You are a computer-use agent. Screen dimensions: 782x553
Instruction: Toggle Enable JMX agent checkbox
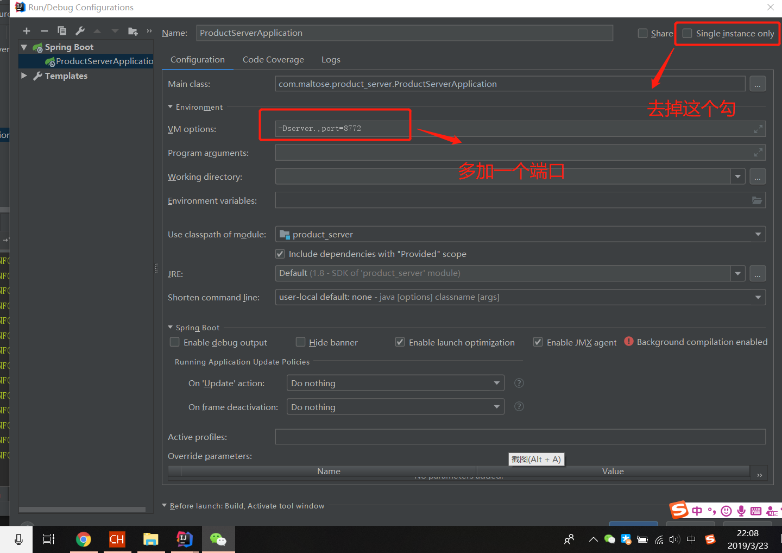538,342
